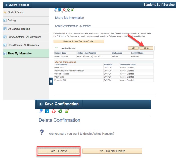Click the red refresh icon in Delete Confirmation toolbar
This screenshot has width=176, height=158.
click(x=54, y=111)
